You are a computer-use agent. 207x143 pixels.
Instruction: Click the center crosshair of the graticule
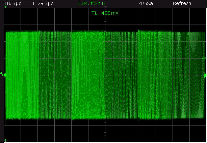(x=105, y=75)
